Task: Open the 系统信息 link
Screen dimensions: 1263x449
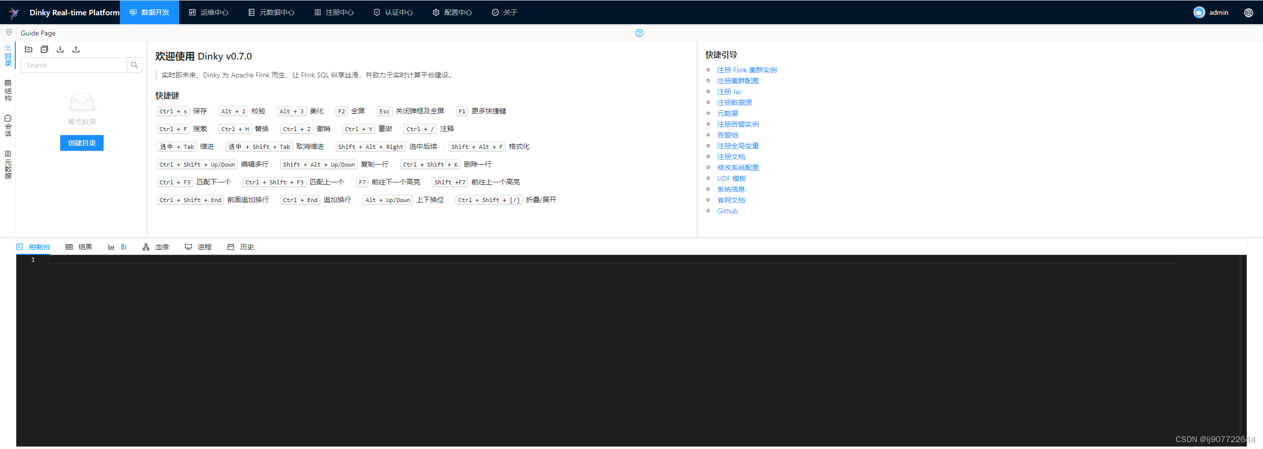Action: pos(731,189)
